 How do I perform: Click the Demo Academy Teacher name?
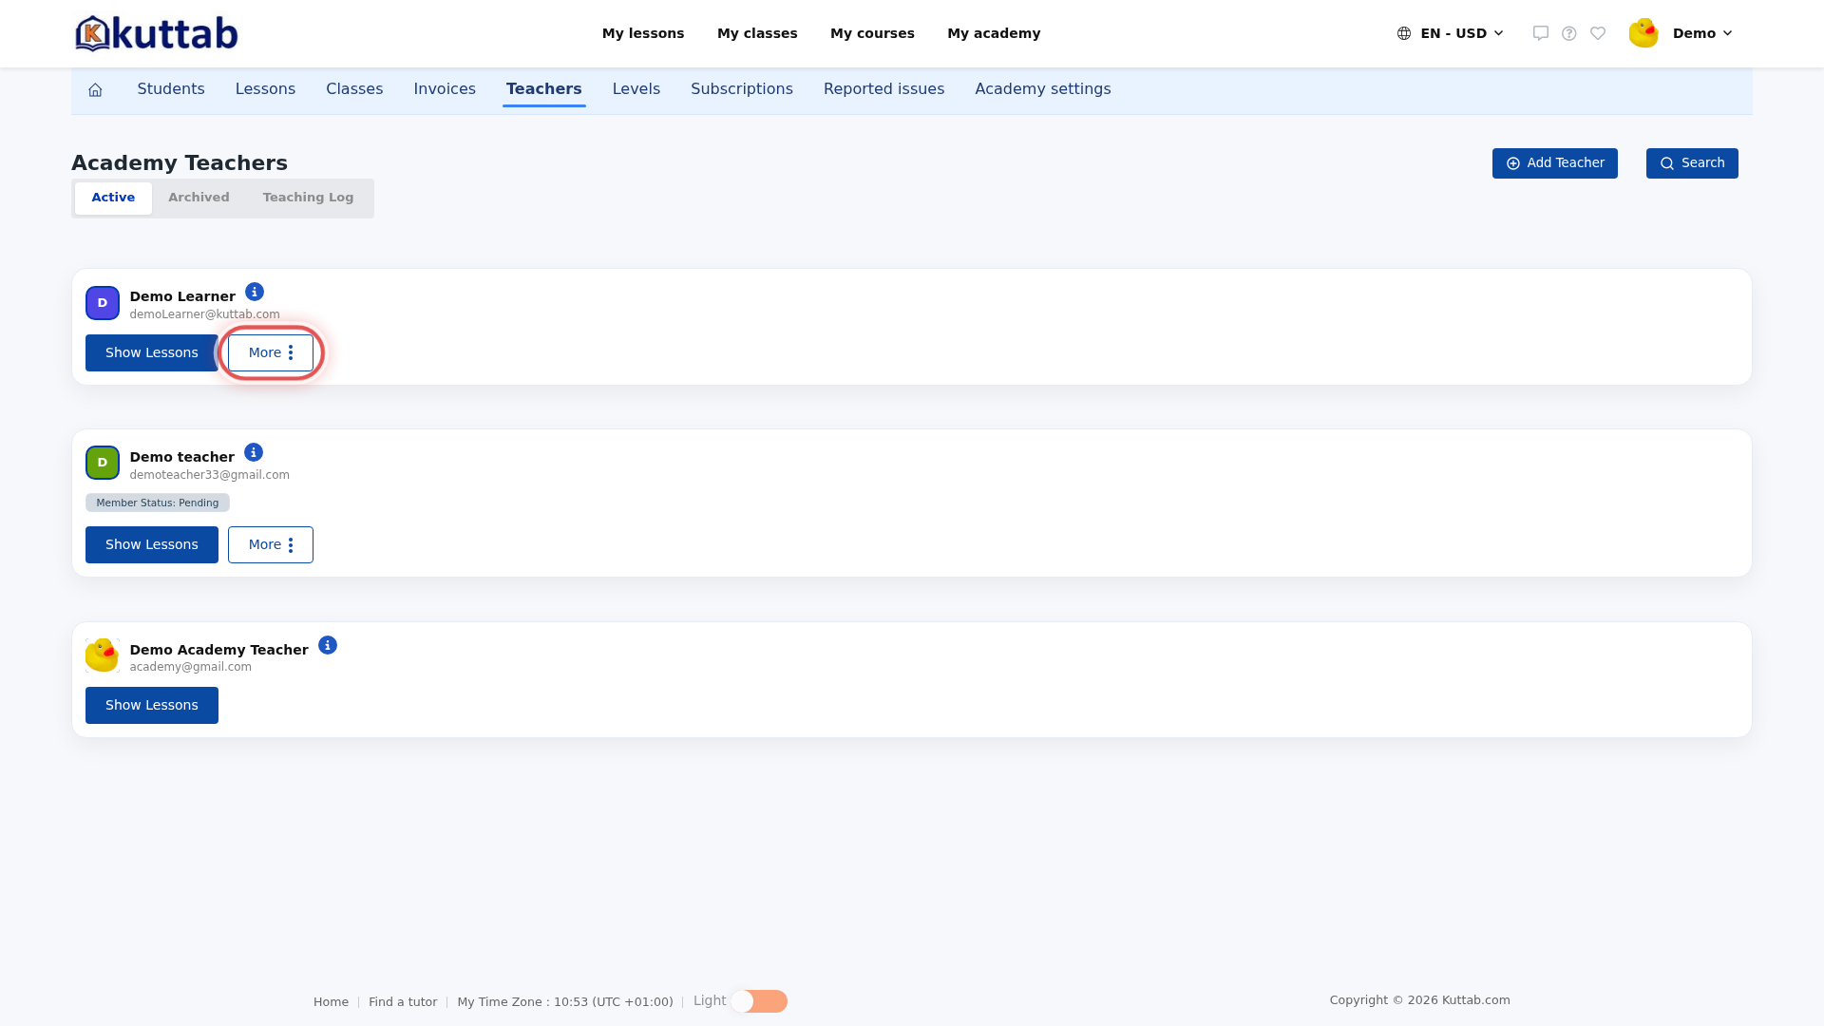coord(219,650)
